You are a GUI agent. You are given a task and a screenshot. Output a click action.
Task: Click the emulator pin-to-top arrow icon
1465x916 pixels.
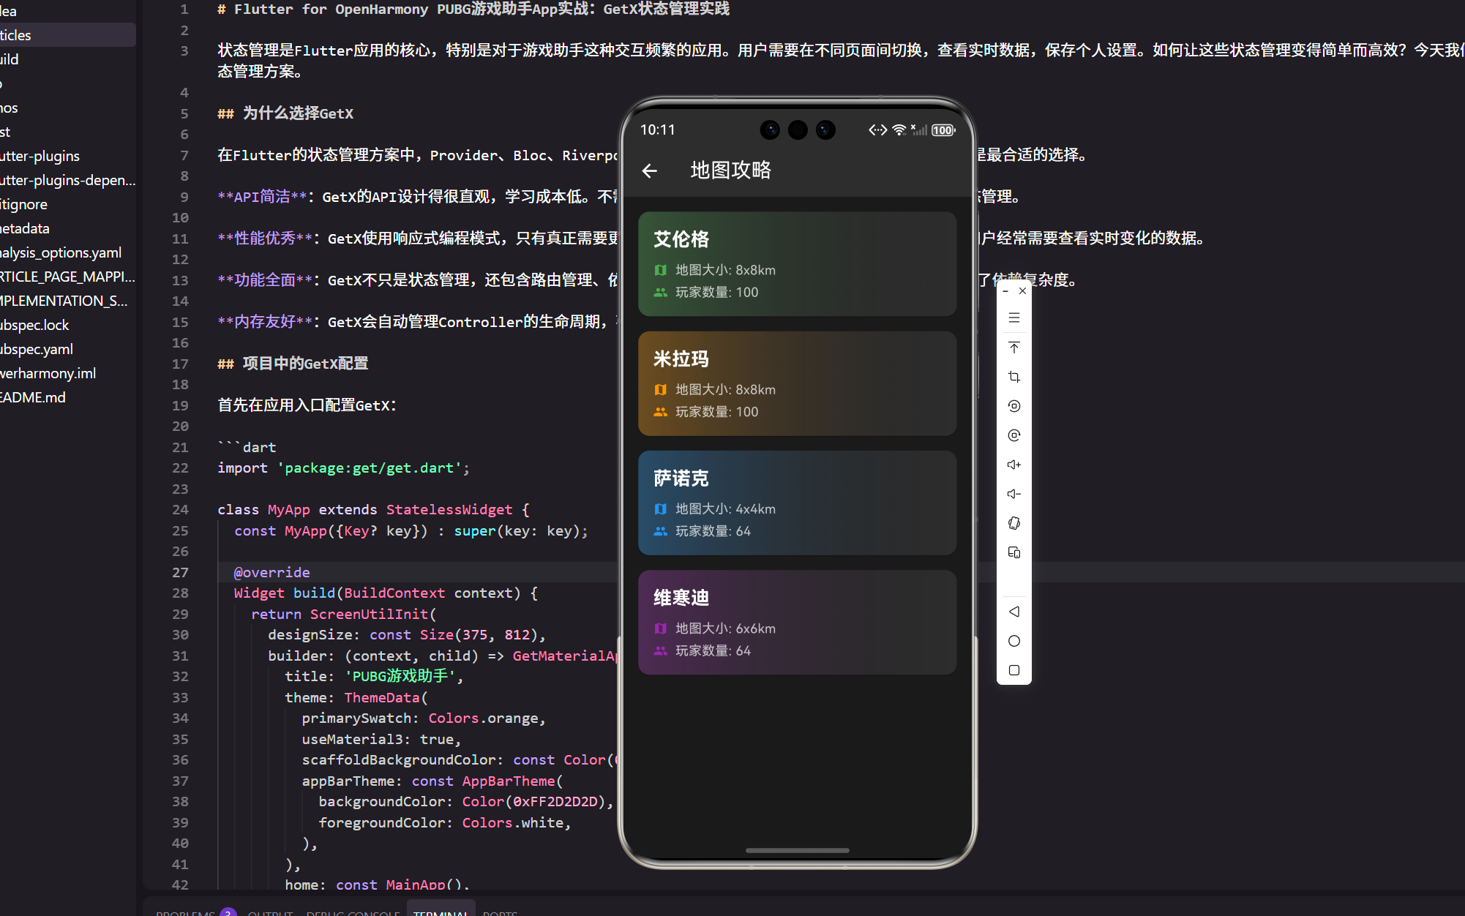(x=1013, y=348)
